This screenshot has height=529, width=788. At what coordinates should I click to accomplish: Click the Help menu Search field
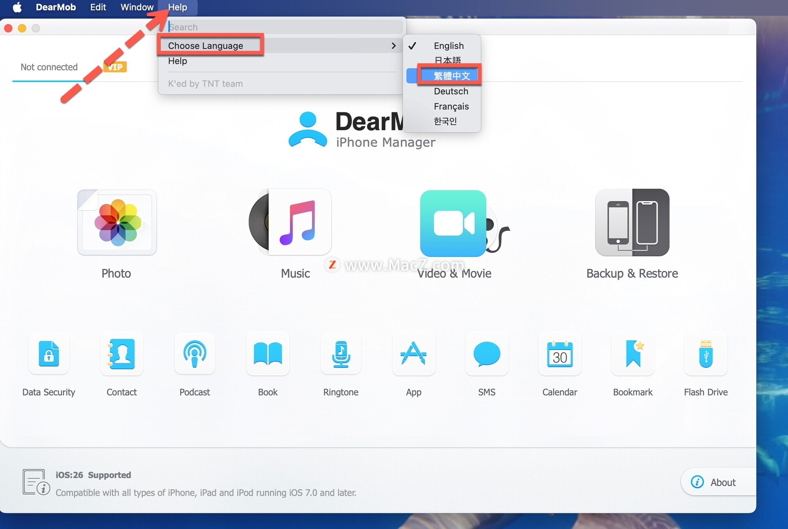pos(285,27)
